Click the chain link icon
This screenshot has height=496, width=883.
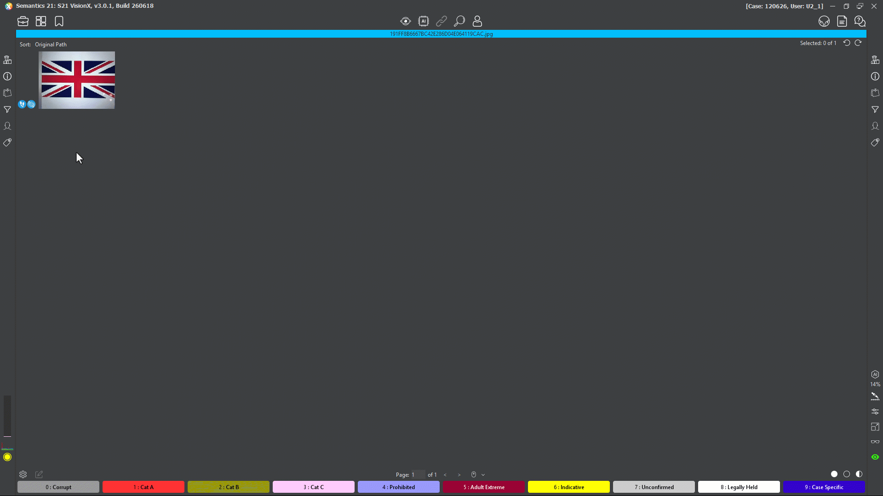[x=441, y=21]
